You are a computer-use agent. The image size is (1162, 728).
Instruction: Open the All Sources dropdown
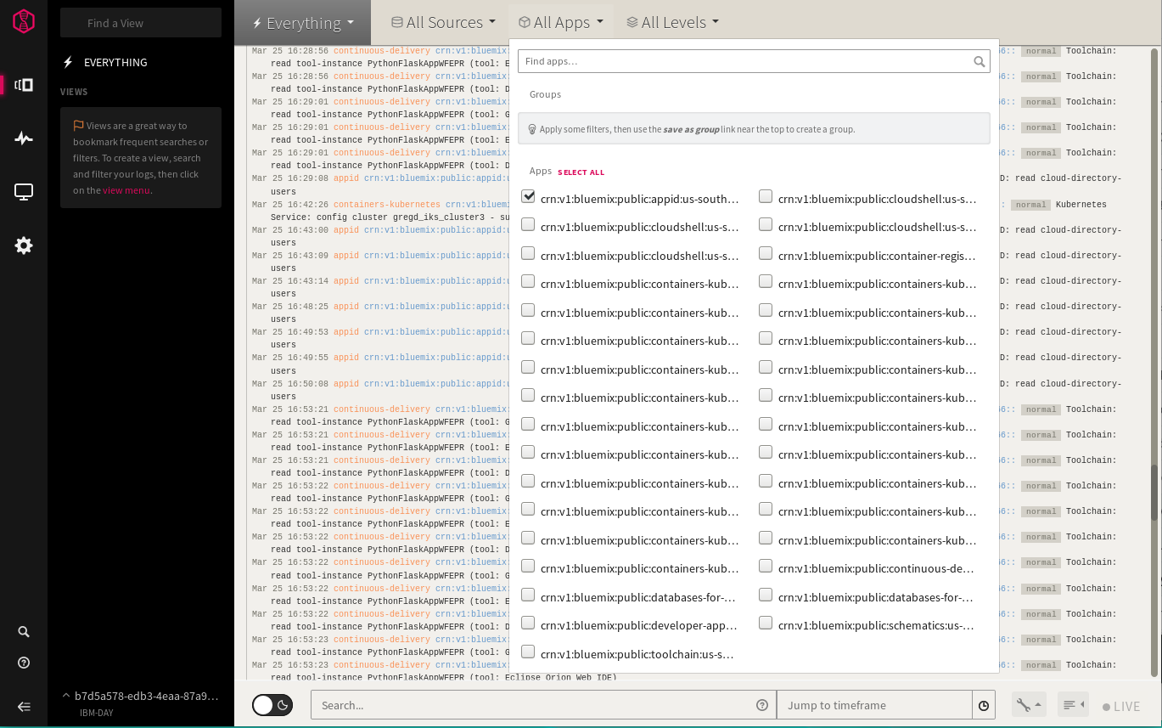pyautogui.click(x=442, y=22)
